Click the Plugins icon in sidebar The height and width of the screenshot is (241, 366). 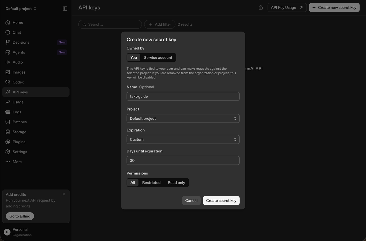point(8,142)
